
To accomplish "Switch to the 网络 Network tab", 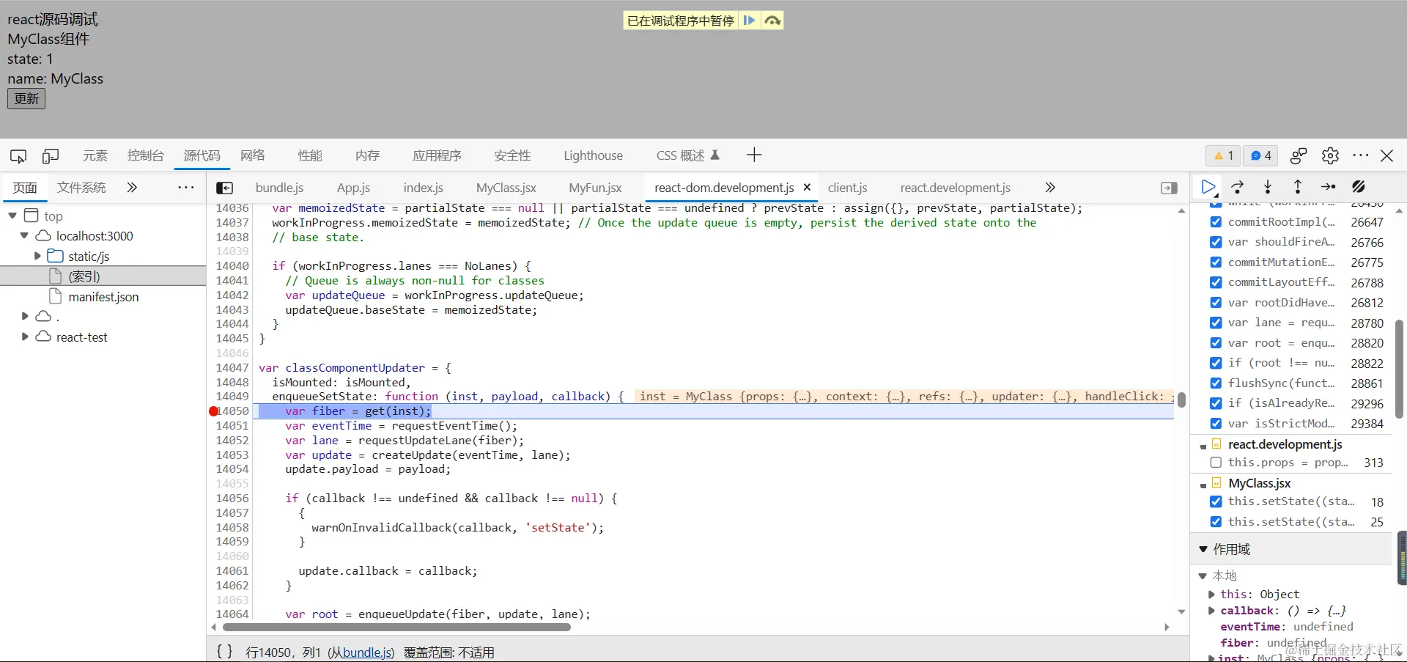I will 253,155.
